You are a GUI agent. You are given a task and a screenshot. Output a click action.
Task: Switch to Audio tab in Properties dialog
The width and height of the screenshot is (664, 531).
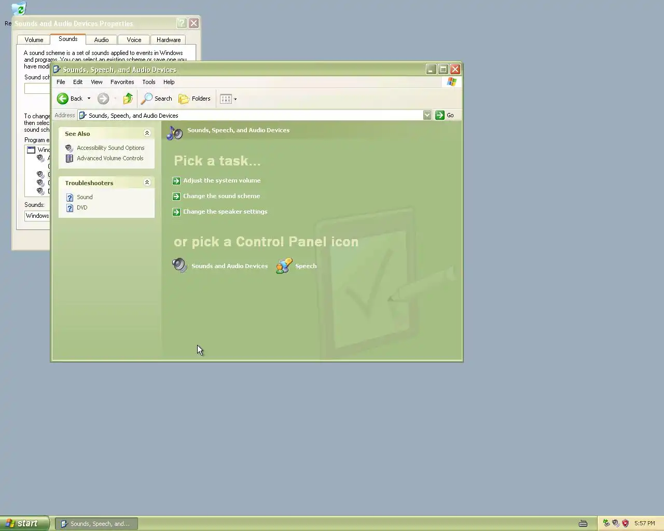(x=101, y=40)
